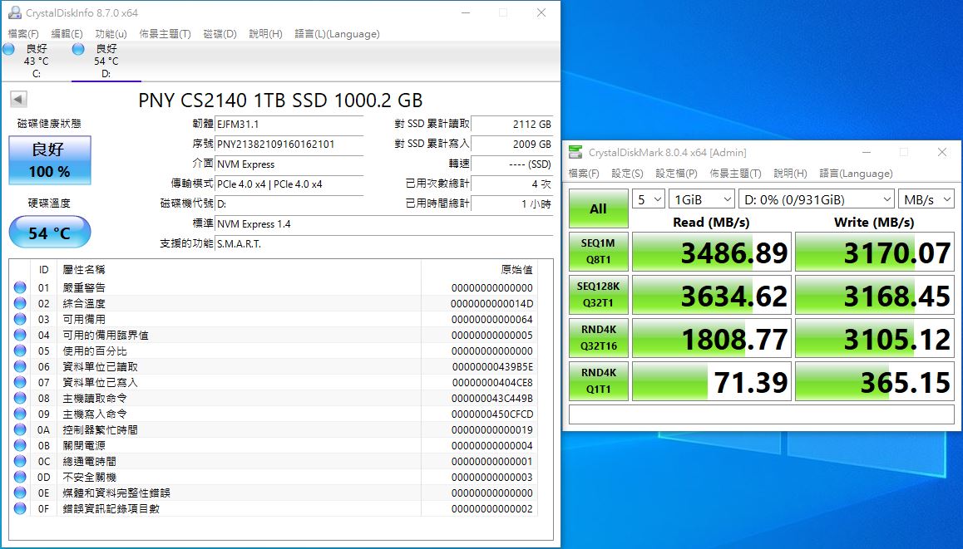Click the 54 °C temperature indicator button

tap(50, 233)
